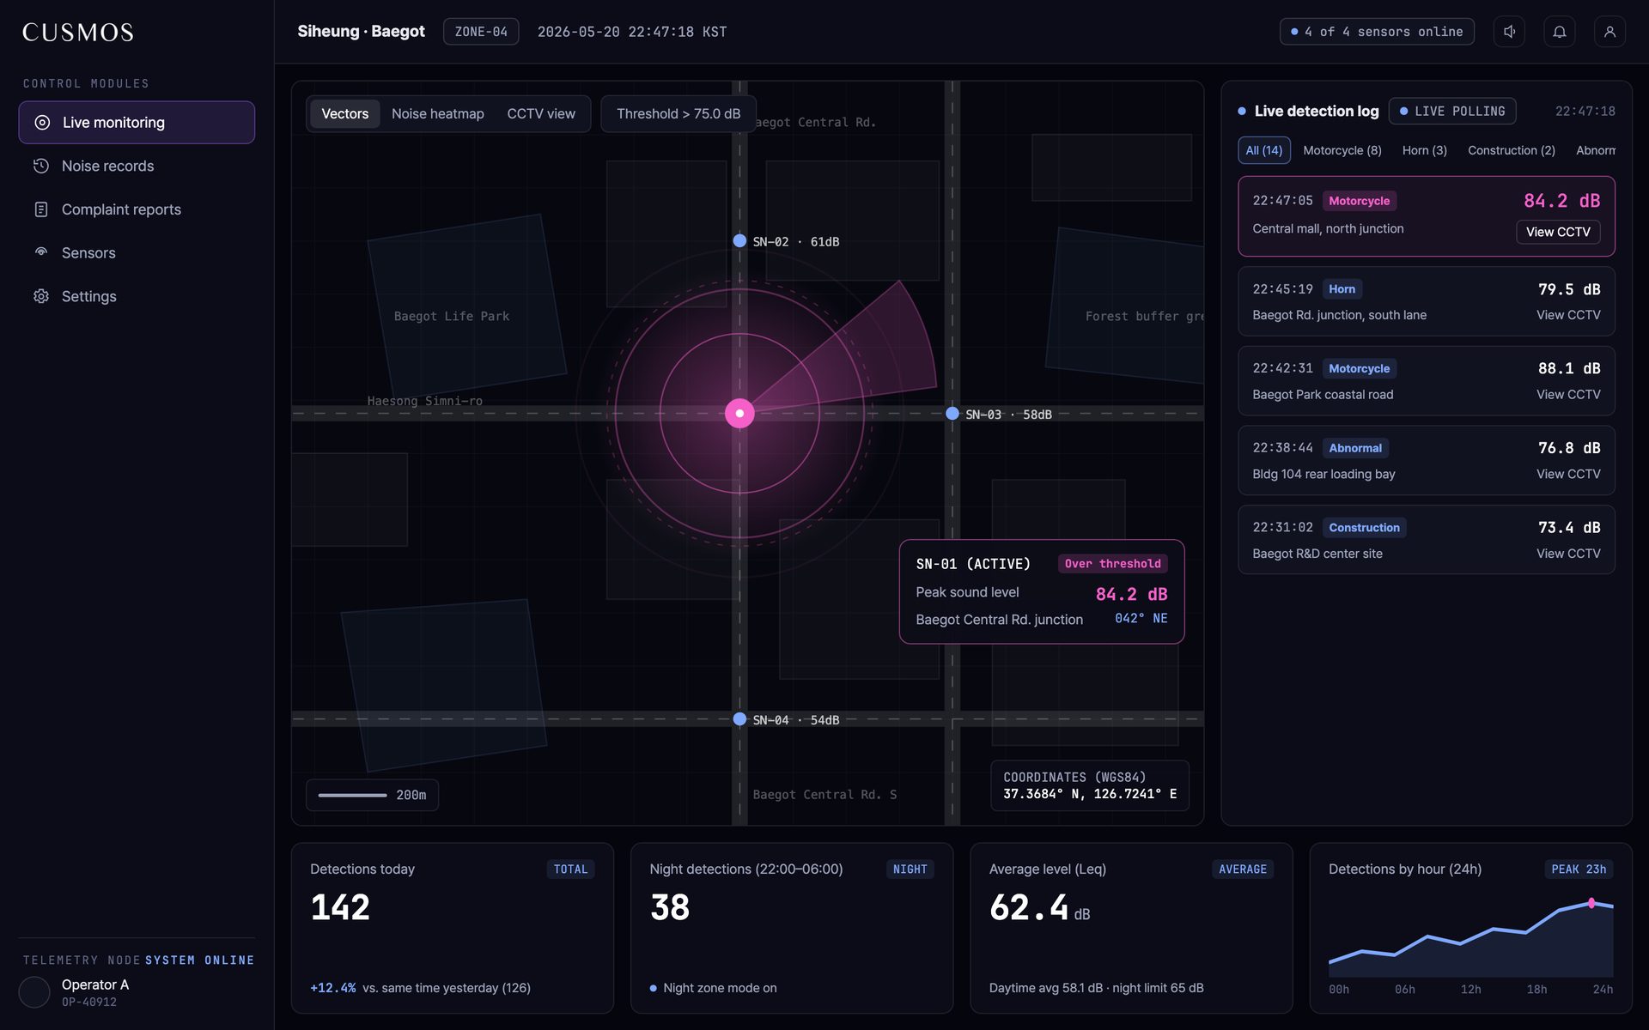Open the user profile icon
The width and height of the screenshot is (1649, 1030).
[1609, 32]
